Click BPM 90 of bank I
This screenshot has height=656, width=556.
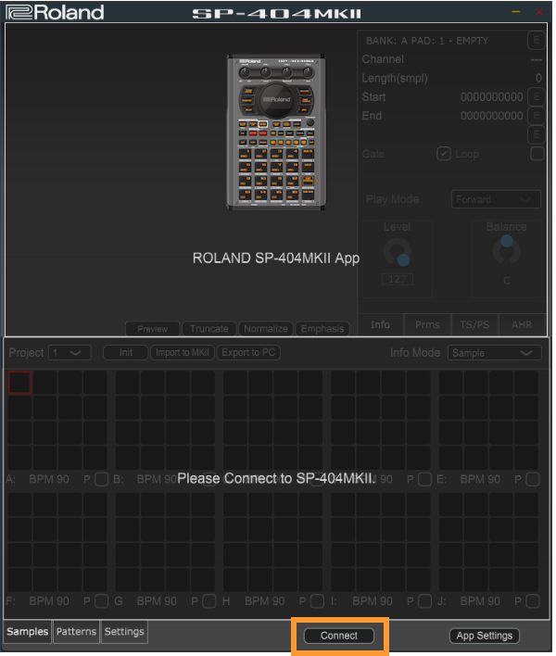click(x=373, y=601)
